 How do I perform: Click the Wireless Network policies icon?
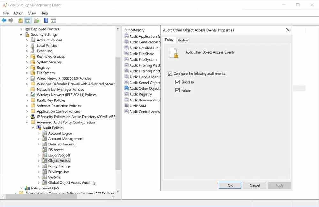[x=33, y=95]
